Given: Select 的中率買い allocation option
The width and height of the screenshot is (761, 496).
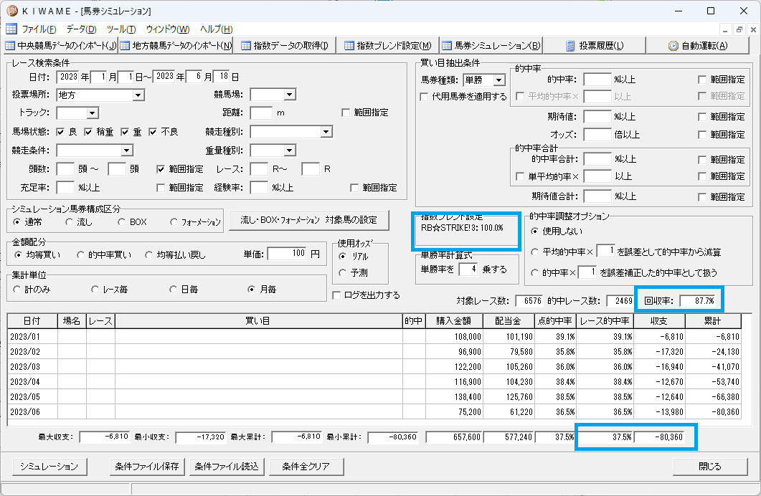Looking at the screenshot, I should click(80, 254).
